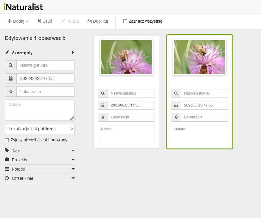
Task: Click the Duplikuj toolbar button
Action: (x=97, y=21)
